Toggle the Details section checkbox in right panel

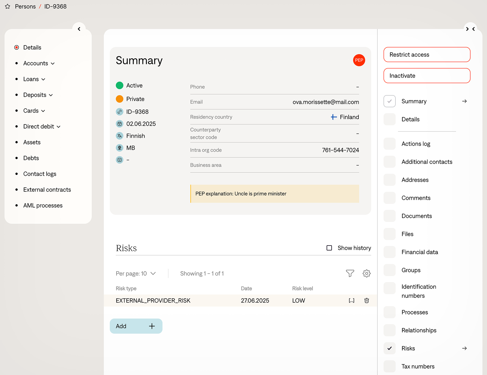(390, 119)
